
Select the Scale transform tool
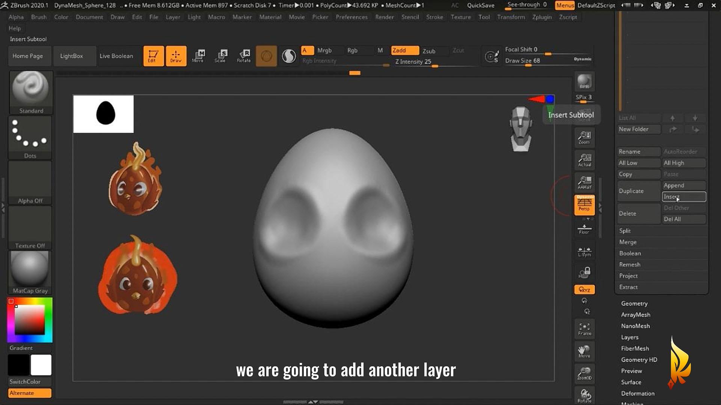tap(221, 56)
